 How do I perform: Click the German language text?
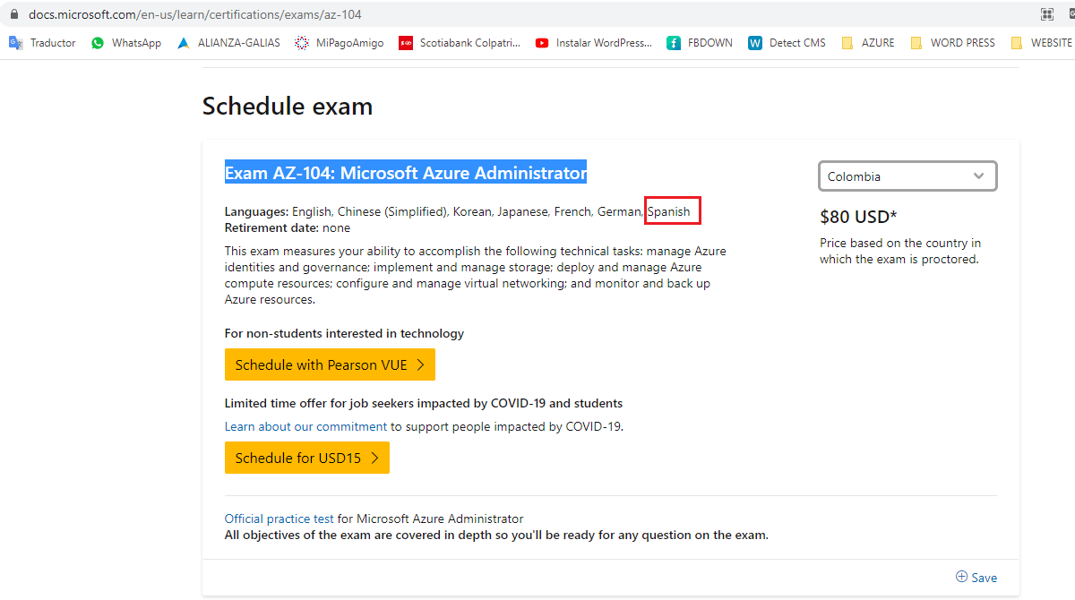[620, 211]
